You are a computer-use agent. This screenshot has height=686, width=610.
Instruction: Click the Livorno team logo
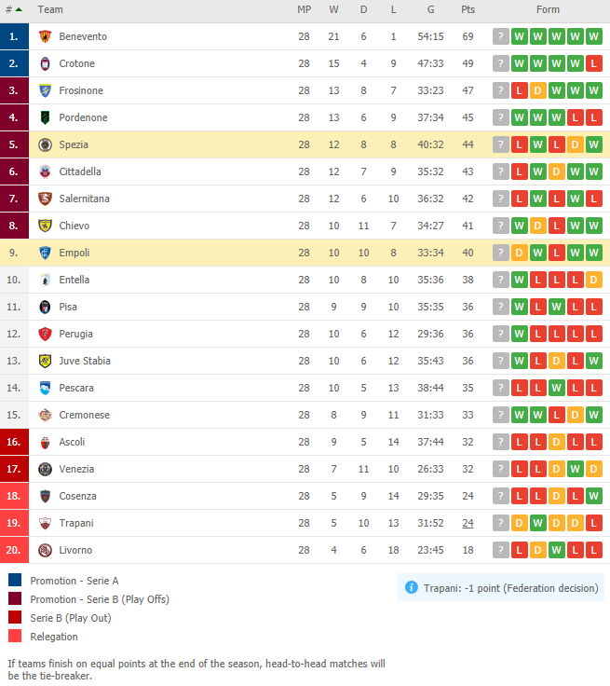(x=45, y=550)
